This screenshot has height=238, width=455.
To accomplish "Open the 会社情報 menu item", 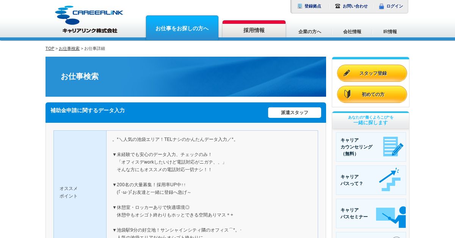I will point(352,32).
